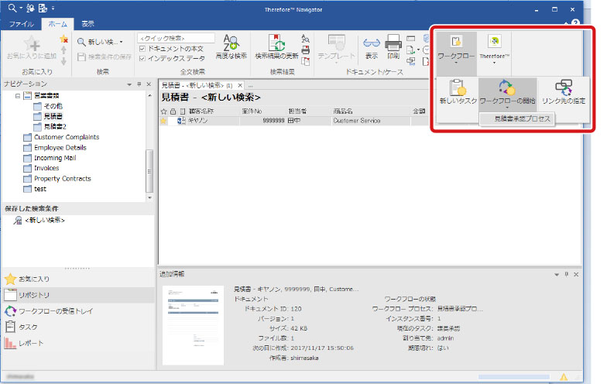Click the クイック検索 input field
The width and height of the screenshot is (607, 384).
(x=176, y=37)
